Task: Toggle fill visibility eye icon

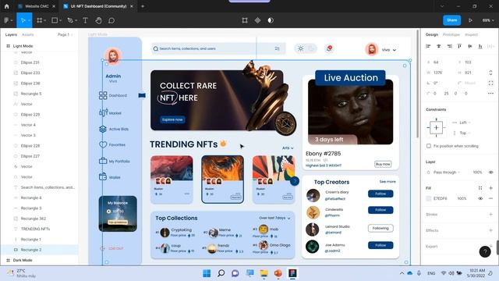Action: click(x=480, y=198)
